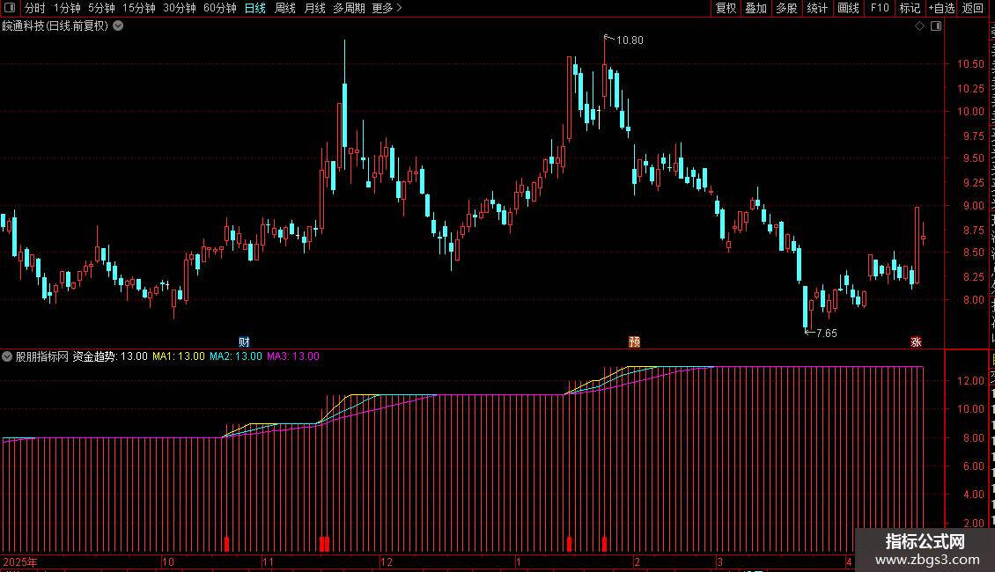Select the 15分钟 period tab
Image resolution: width=995 pixels, height=572 pixels.
point(139,8)
